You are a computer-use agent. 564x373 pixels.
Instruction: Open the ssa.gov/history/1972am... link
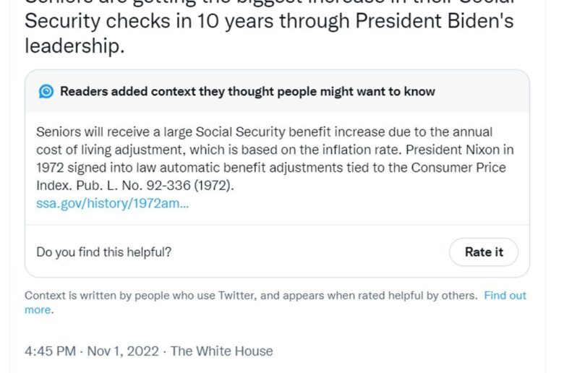pyautogui.click(x=112, y=203)
